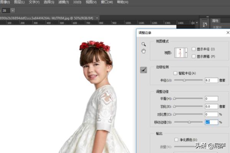Screen dimensions: 230x153
Task: Select the Zoom tool in Refine Edge dialog
Action: click(x=143, y=44)
